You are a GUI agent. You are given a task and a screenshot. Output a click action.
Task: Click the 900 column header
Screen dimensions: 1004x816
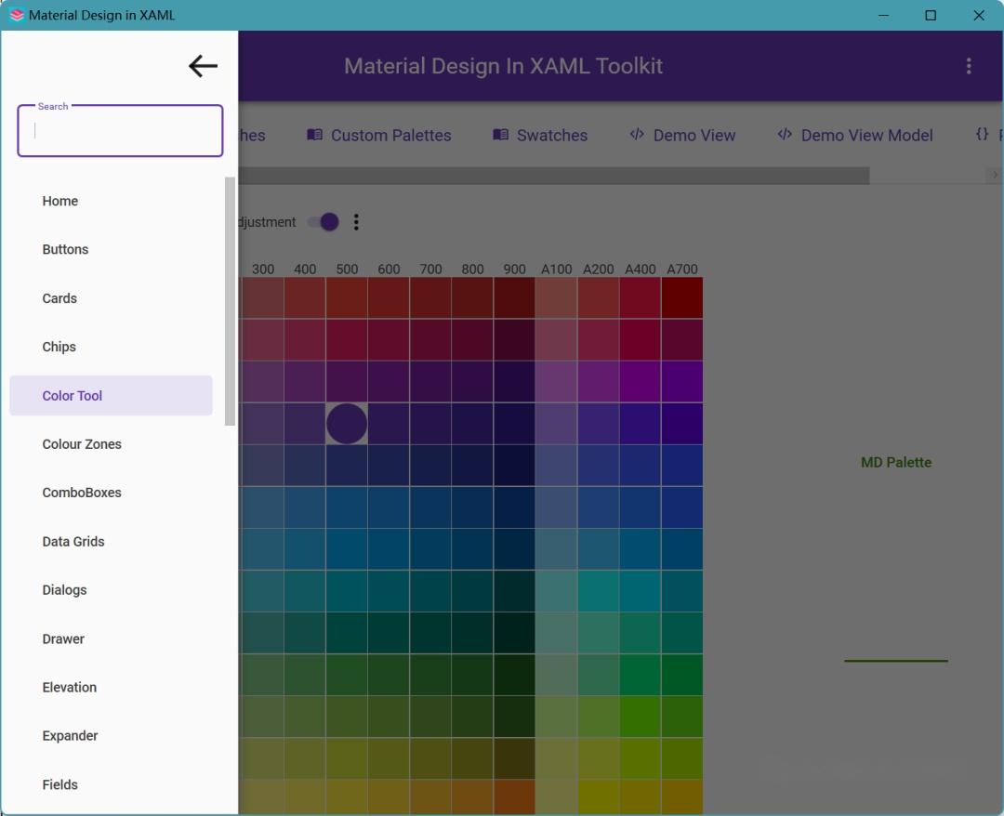pos(514,269)
